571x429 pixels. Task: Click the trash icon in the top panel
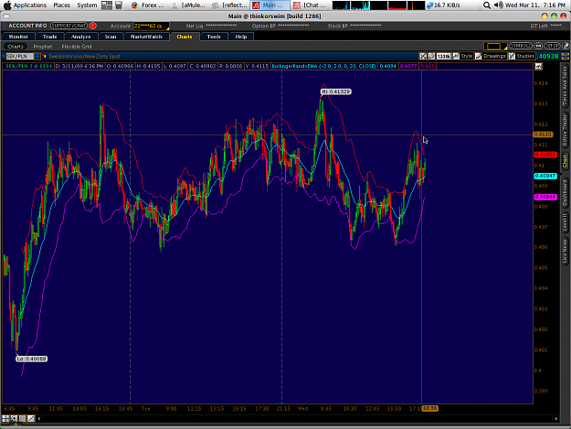click(119, 5)
